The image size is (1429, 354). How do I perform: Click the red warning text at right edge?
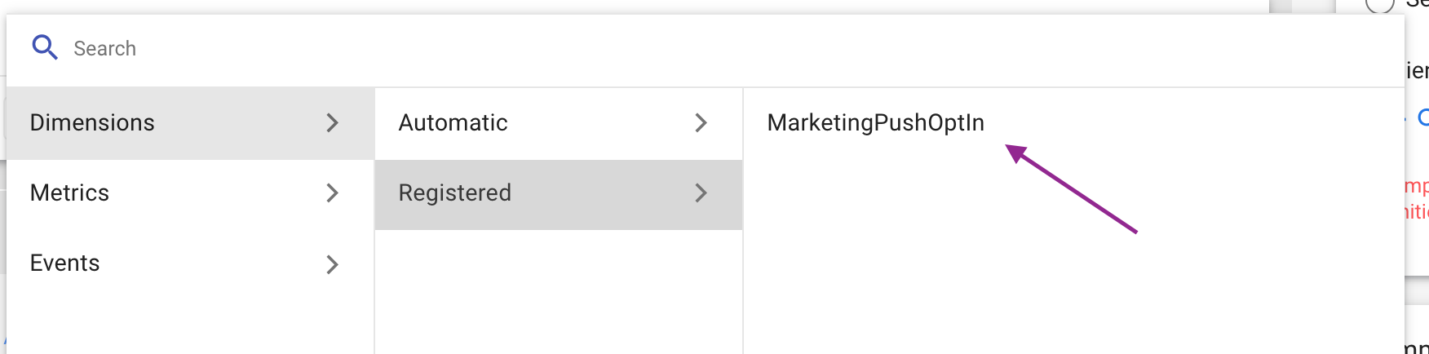[x=1417, y=199]
